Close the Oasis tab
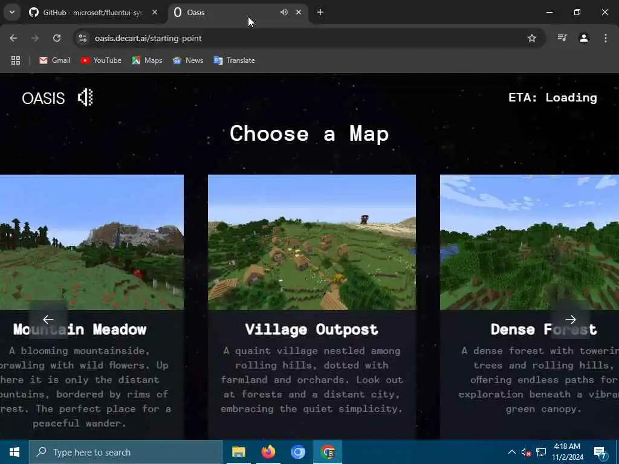The height and width of the screenshot is (464, 619). click(x=299, y=12)
